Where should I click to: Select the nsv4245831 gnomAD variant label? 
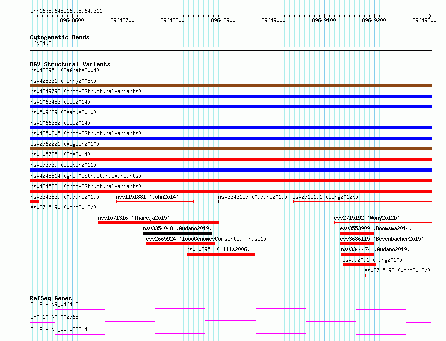[86, 186]
